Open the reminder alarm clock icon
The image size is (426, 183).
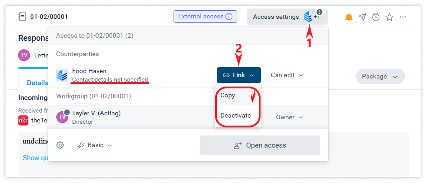coord(376,17)
